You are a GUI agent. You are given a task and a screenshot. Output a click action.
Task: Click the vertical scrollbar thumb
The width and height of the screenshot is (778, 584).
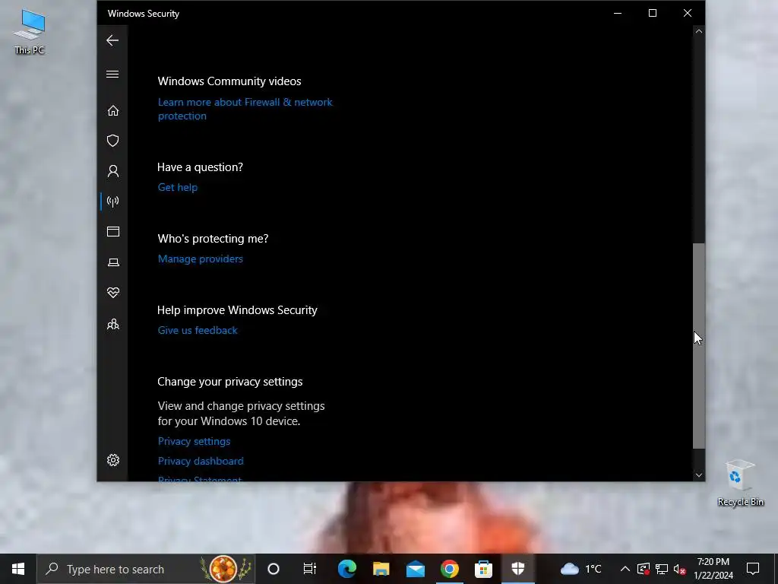(699, 346)
